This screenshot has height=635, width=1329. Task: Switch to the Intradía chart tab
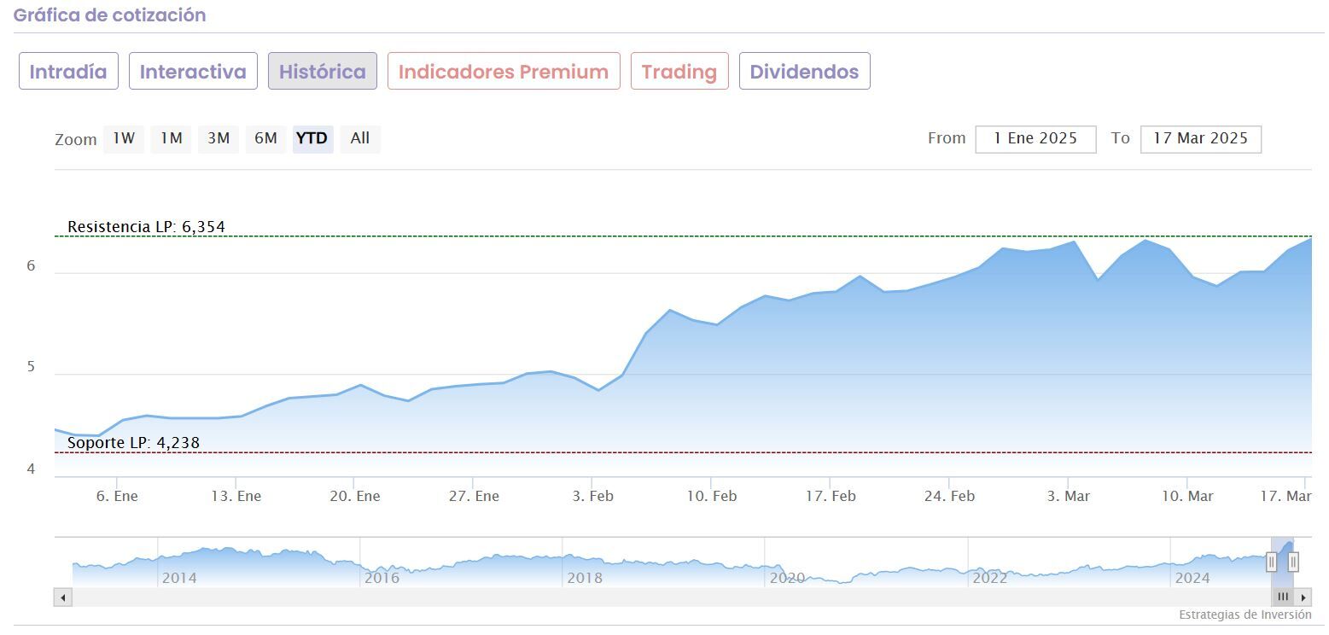pos(68,72)
